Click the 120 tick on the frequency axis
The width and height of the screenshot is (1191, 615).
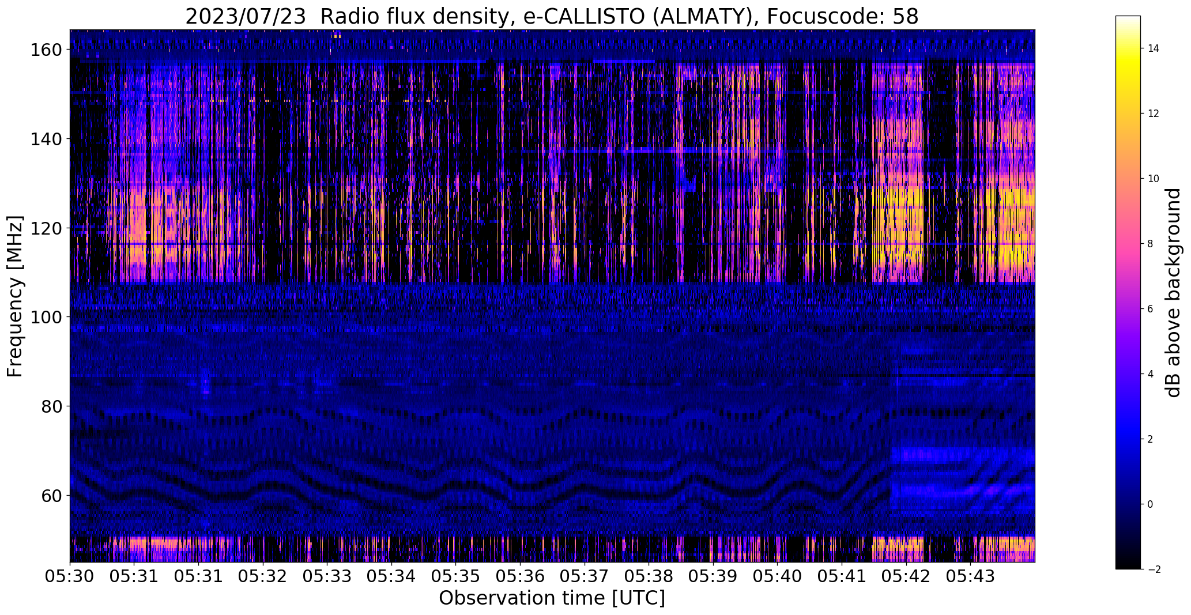[x=46, y=228]
